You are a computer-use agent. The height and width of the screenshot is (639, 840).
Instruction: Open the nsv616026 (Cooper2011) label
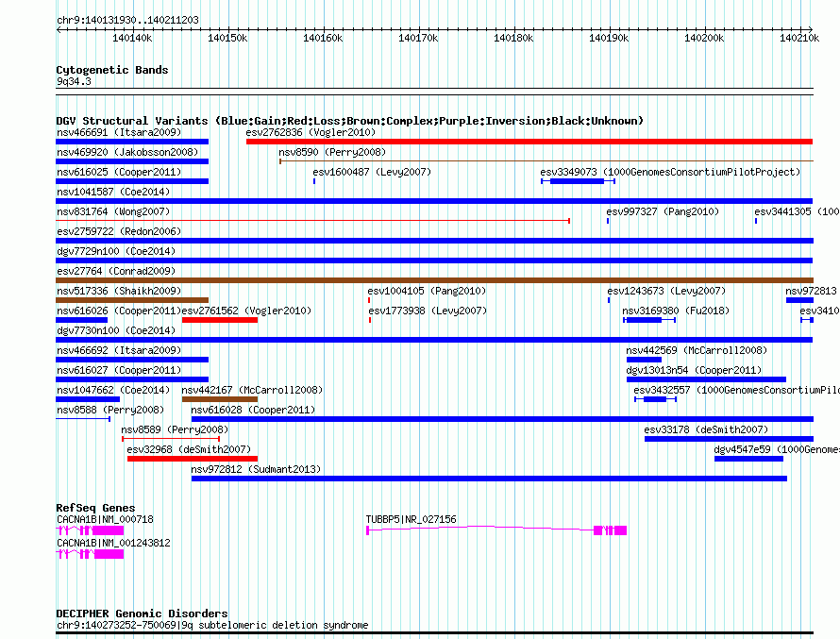[x=119, y=311]
